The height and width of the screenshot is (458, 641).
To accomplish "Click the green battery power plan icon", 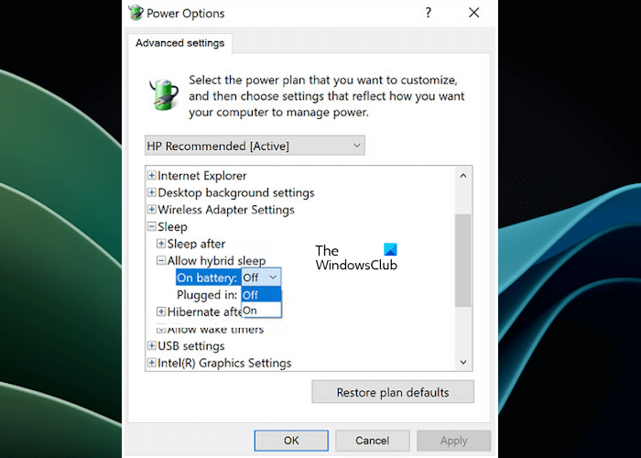I will pyautogui.click(x=164, y=94).
